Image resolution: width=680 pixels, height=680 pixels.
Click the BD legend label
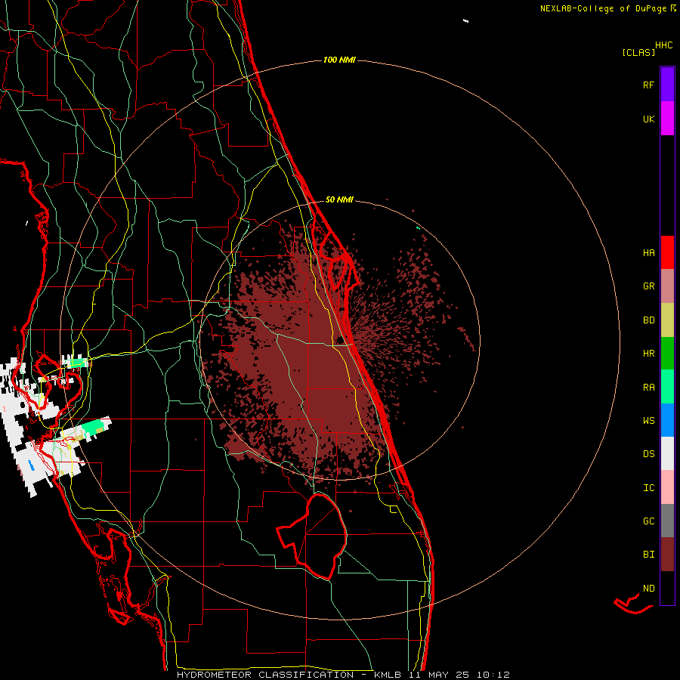tap(648, 320)
